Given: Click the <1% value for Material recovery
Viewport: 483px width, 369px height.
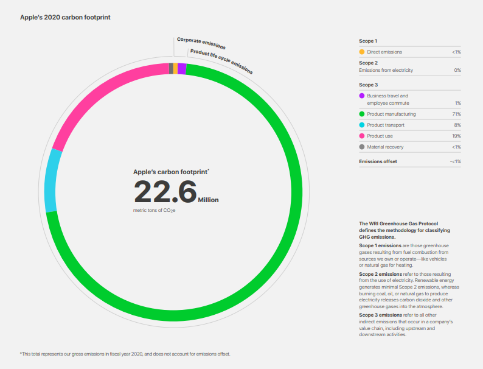Looking at the screenshot, I should tap(456, 147).
